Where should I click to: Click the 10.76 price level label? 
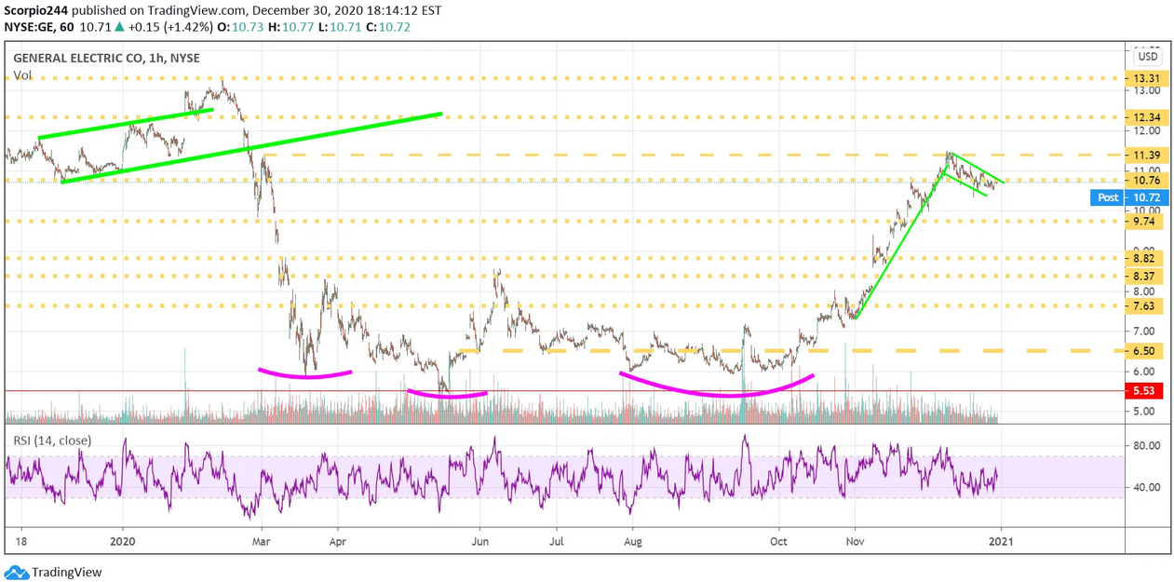1144,180
